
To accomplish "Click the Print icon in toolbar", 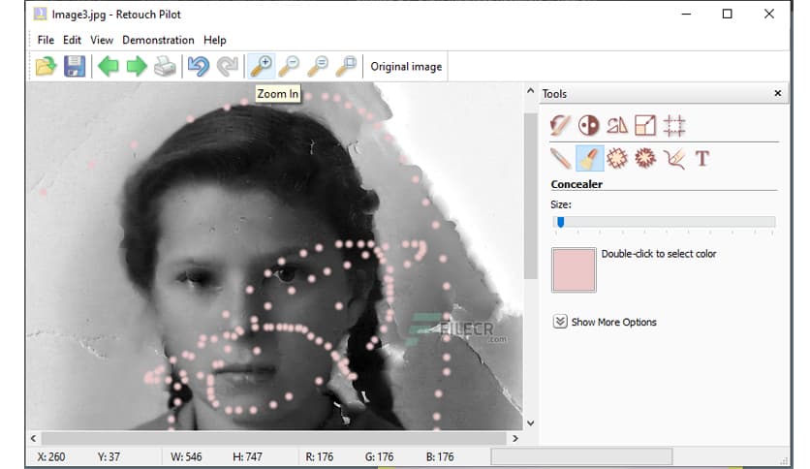I will (166, 66).
